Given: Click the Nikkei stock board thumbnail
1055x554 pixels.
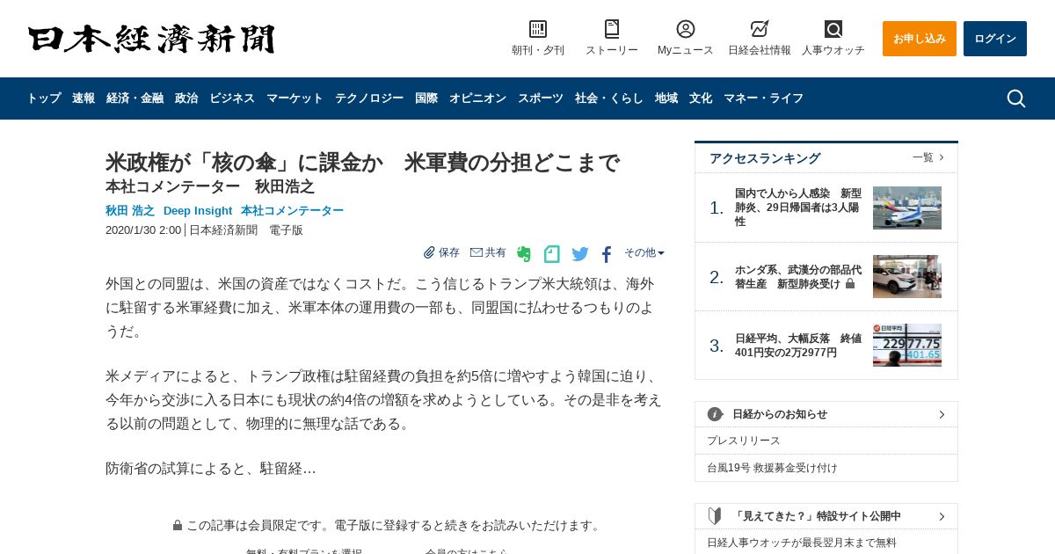Looking at the screenshot, I should pyautogui.click(x=907, y=345).
